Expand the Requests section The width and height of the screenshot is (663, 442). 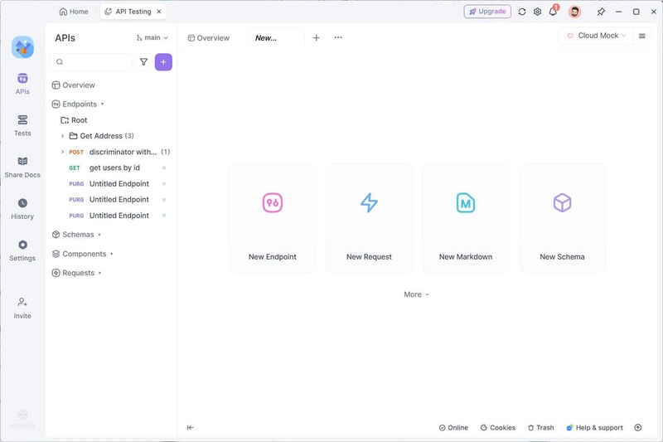(77, 273)
